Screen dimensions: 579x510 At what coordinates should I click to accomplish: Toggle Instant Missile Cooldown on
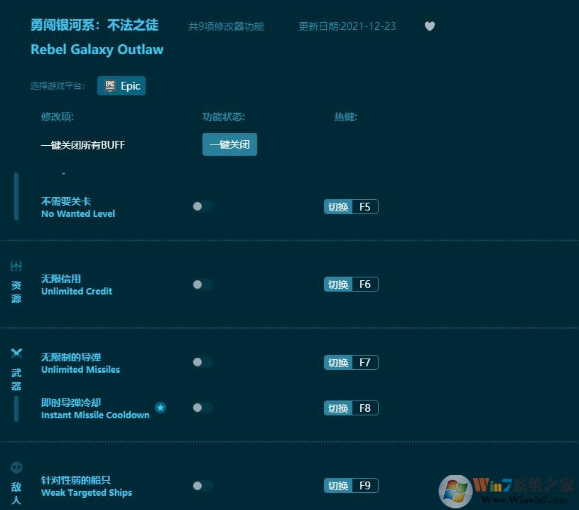click(202, 408)
